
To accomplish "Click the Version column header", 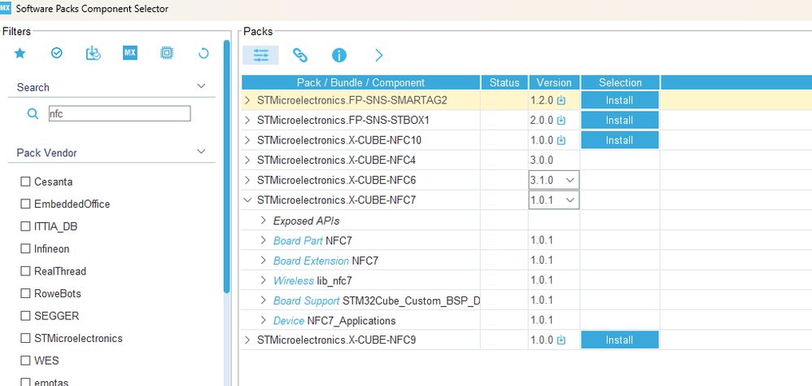I will pyautogui.click(x=554, y=82).
